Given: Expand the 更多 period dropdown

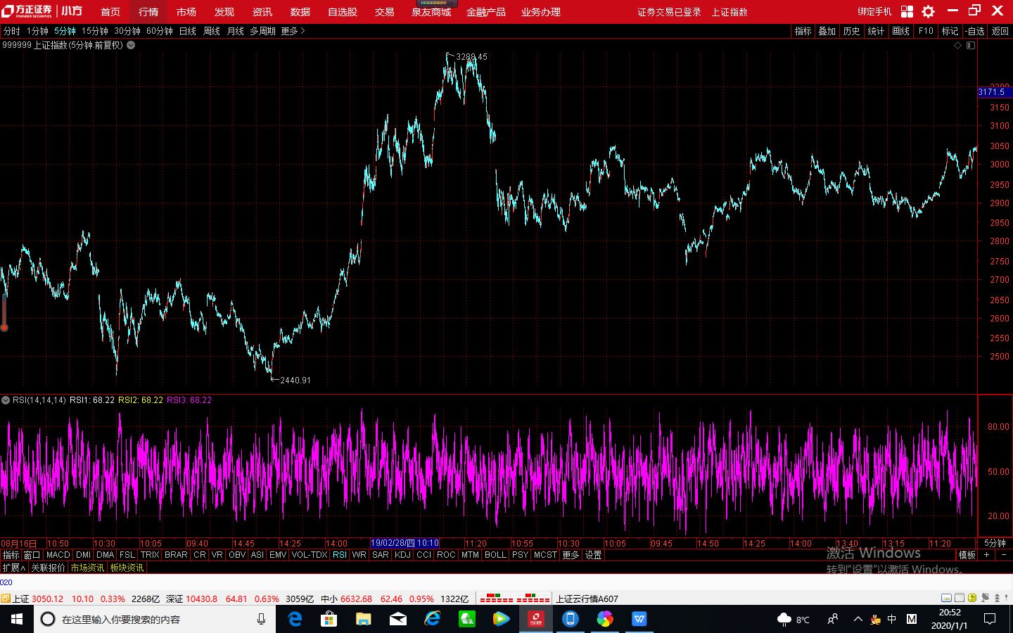Looking at the screenshot, I should tap(293, 31).
